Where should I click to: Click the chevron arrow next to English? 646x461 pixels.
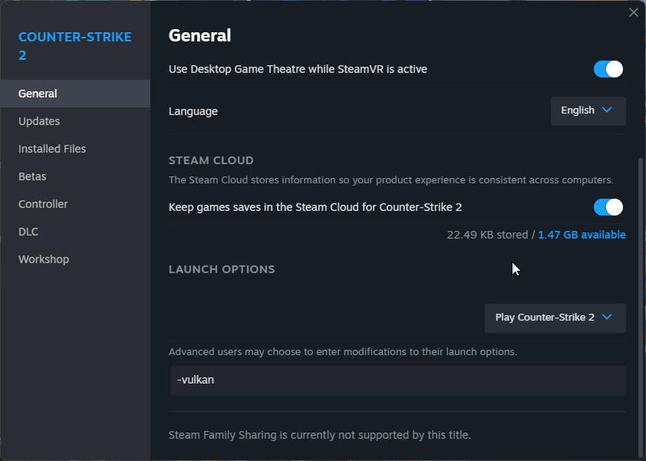(608, 110)
